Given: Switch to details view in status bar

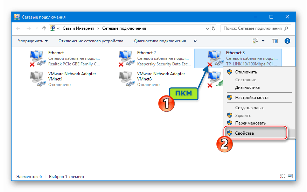Looking at the screenshot, I should tap(282, 176).
